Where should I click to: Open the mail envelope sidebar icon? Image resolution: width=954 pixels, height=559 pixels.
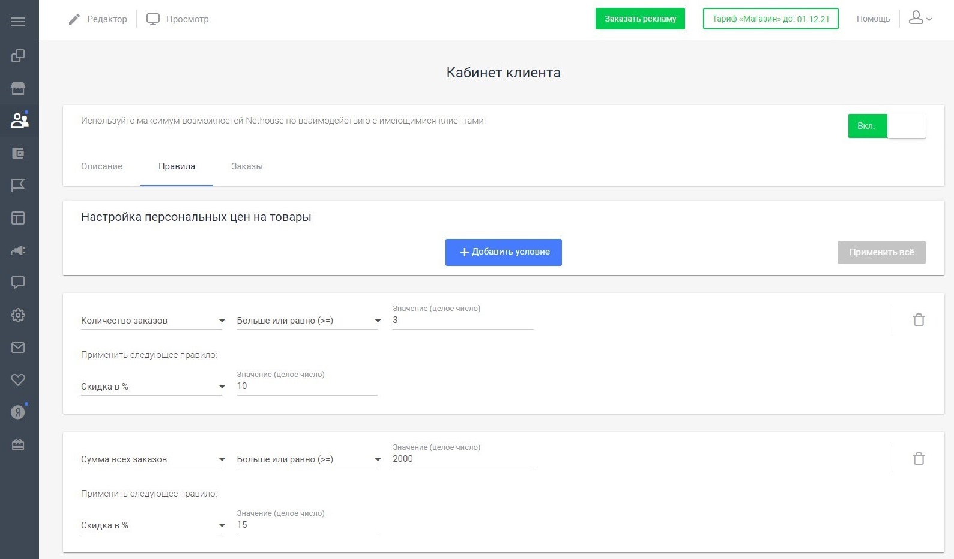pyautogui.click(x=18, y=348)
